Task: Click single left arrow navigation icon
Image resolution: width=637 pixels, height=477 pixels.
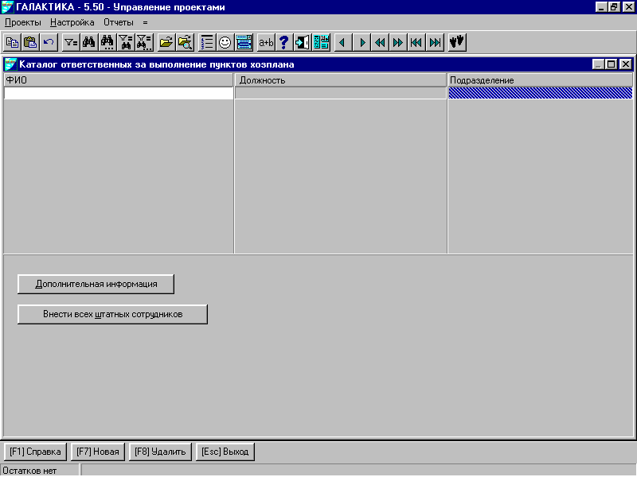Action: pos(343,43)
